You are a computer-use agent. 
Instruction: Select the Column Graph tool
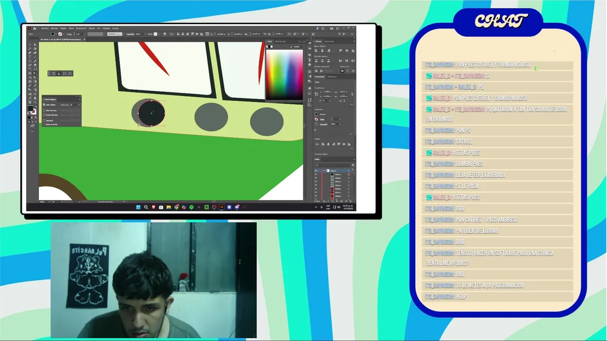point(30,94)
